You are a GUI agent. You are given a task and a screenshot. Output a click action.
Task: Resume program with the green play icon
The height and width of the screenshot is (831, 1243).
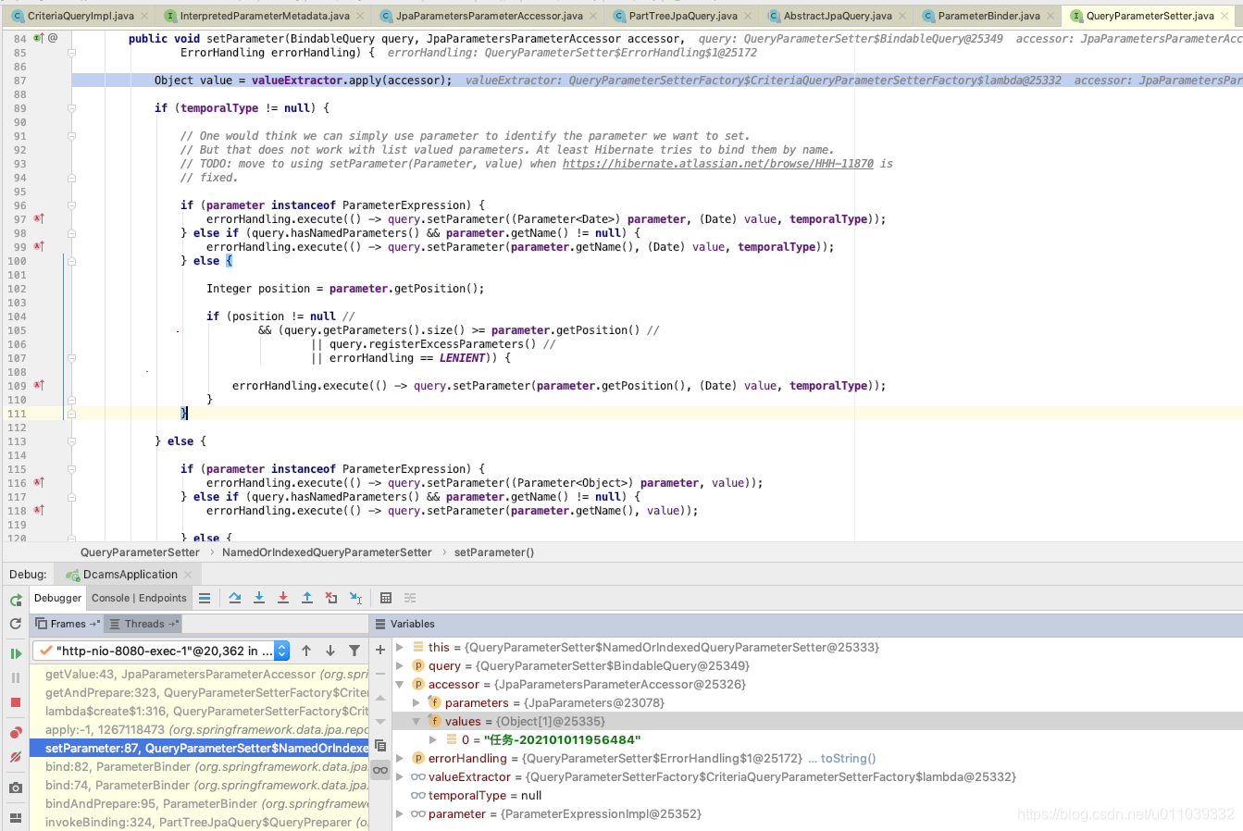[x=16, y=653]
